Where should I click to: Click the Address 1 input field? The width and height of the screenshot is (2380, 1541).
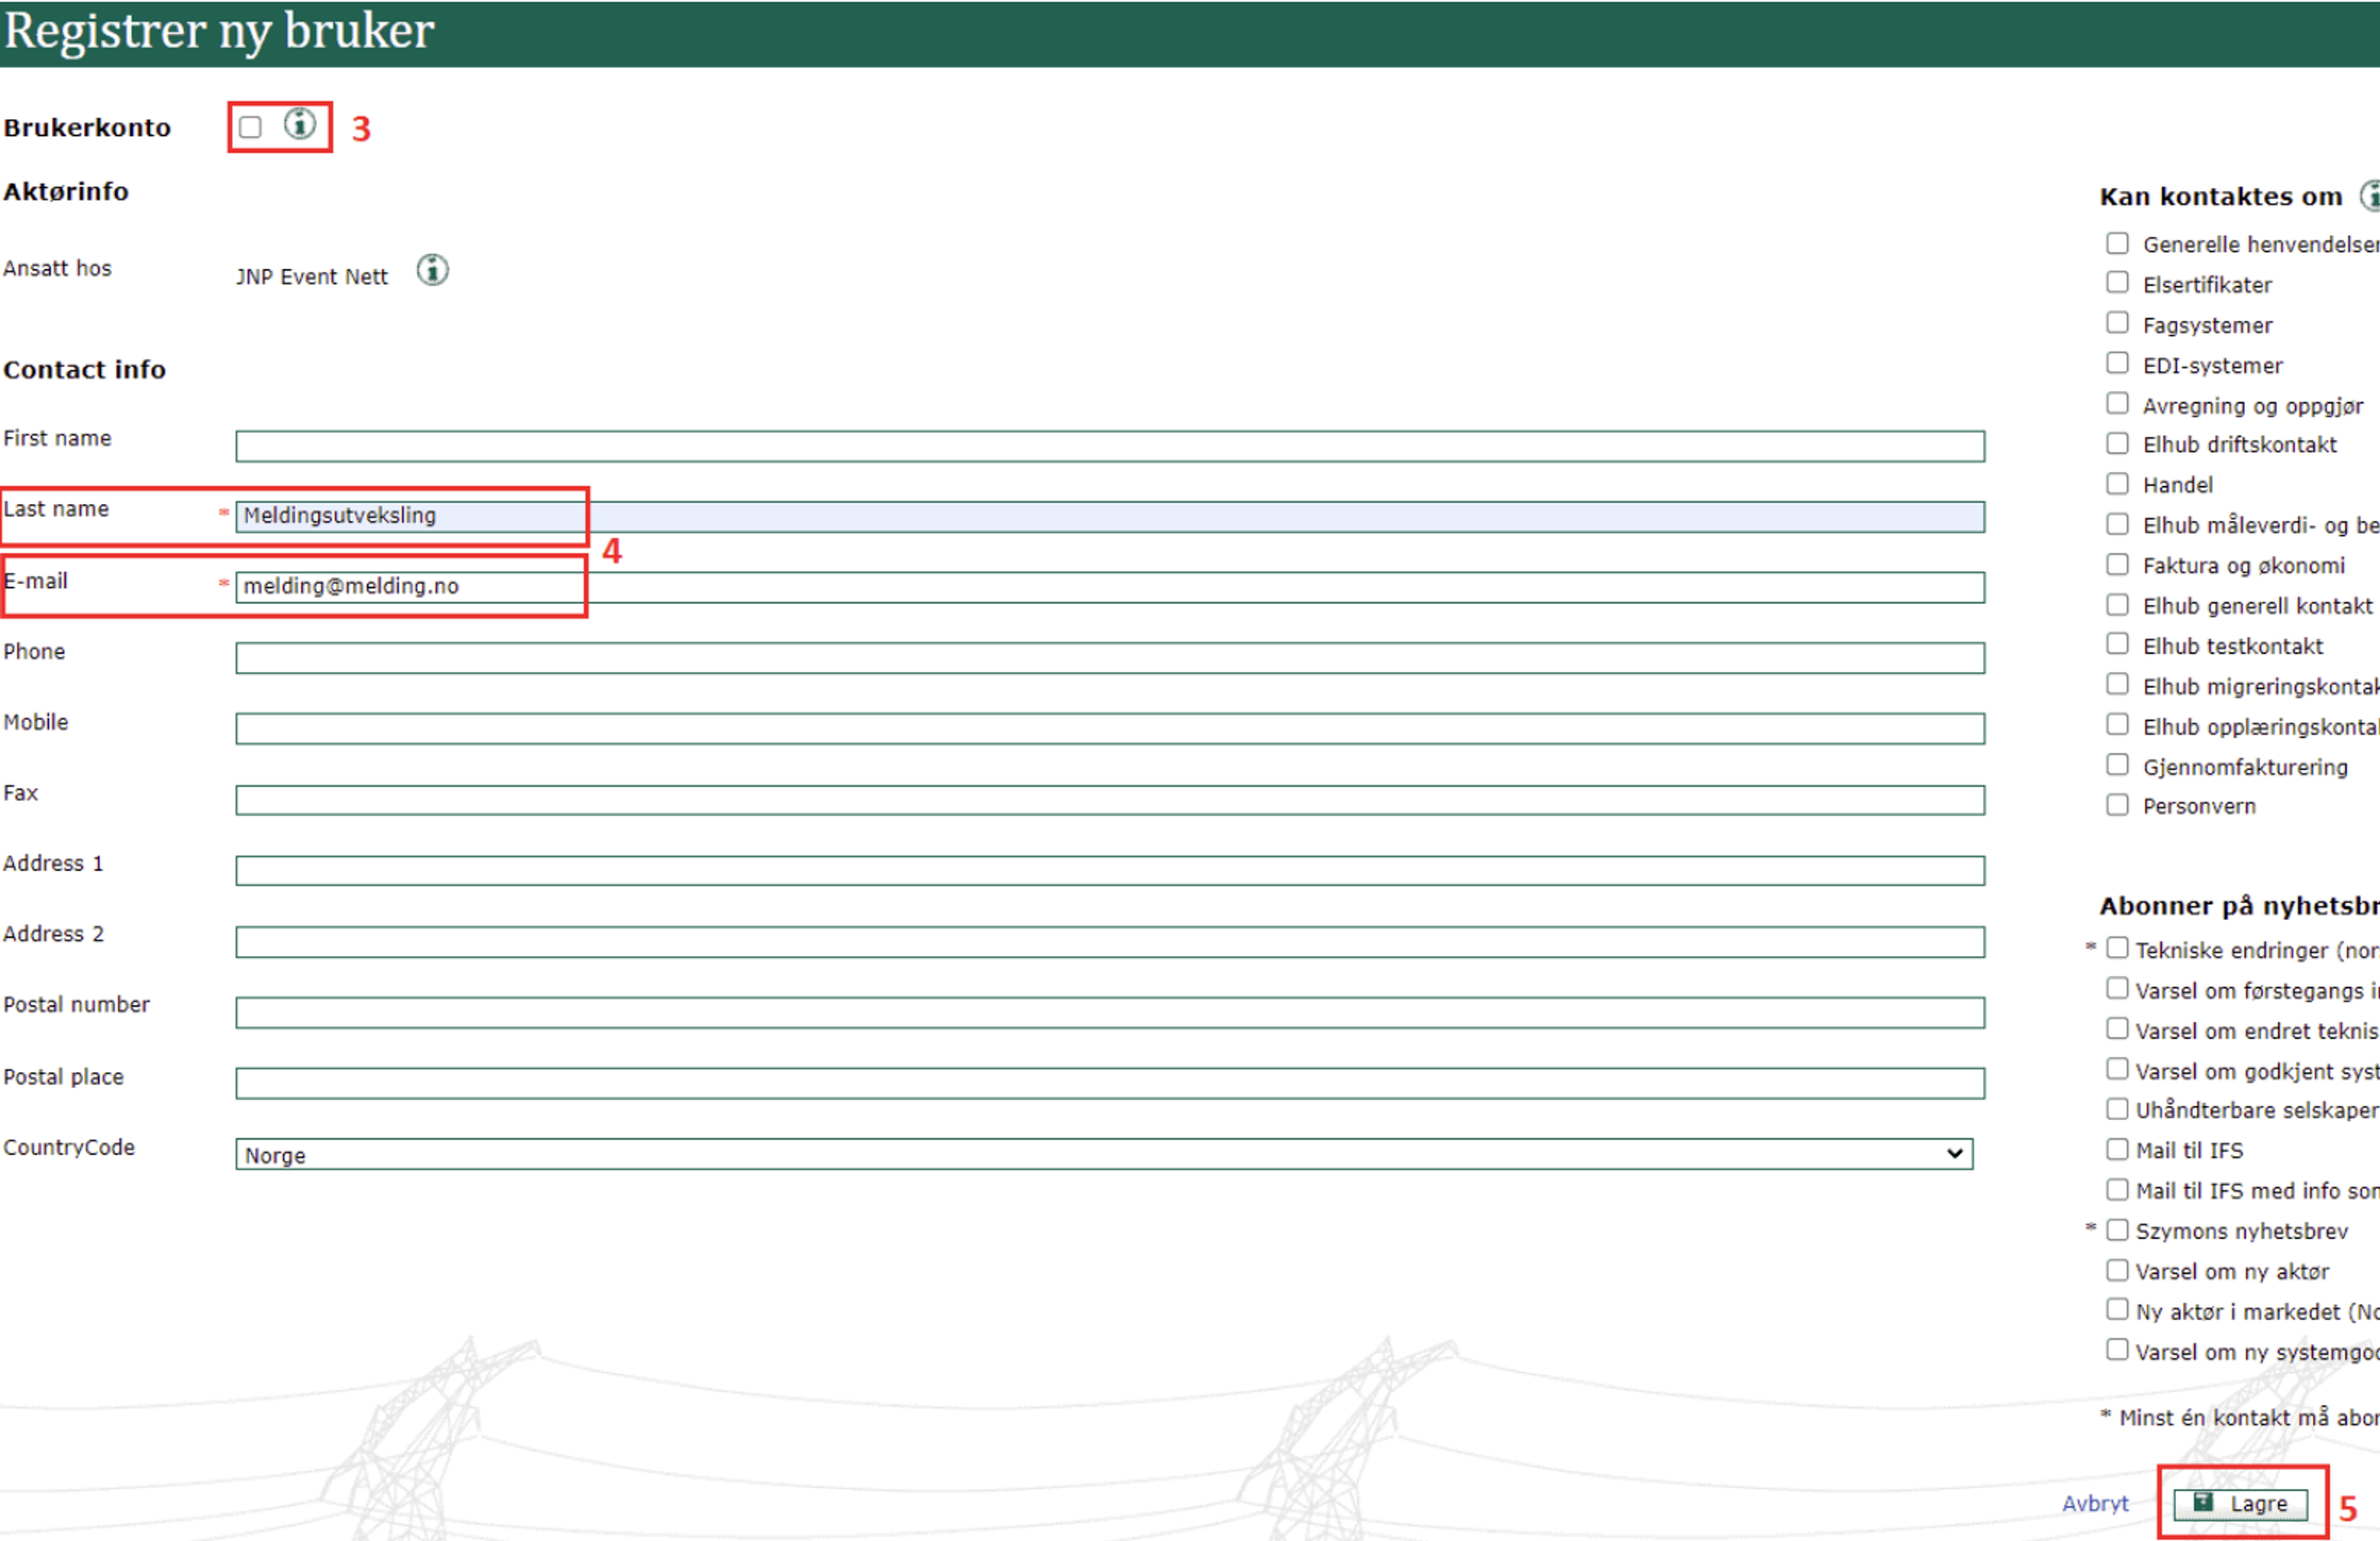[1110, 870]
